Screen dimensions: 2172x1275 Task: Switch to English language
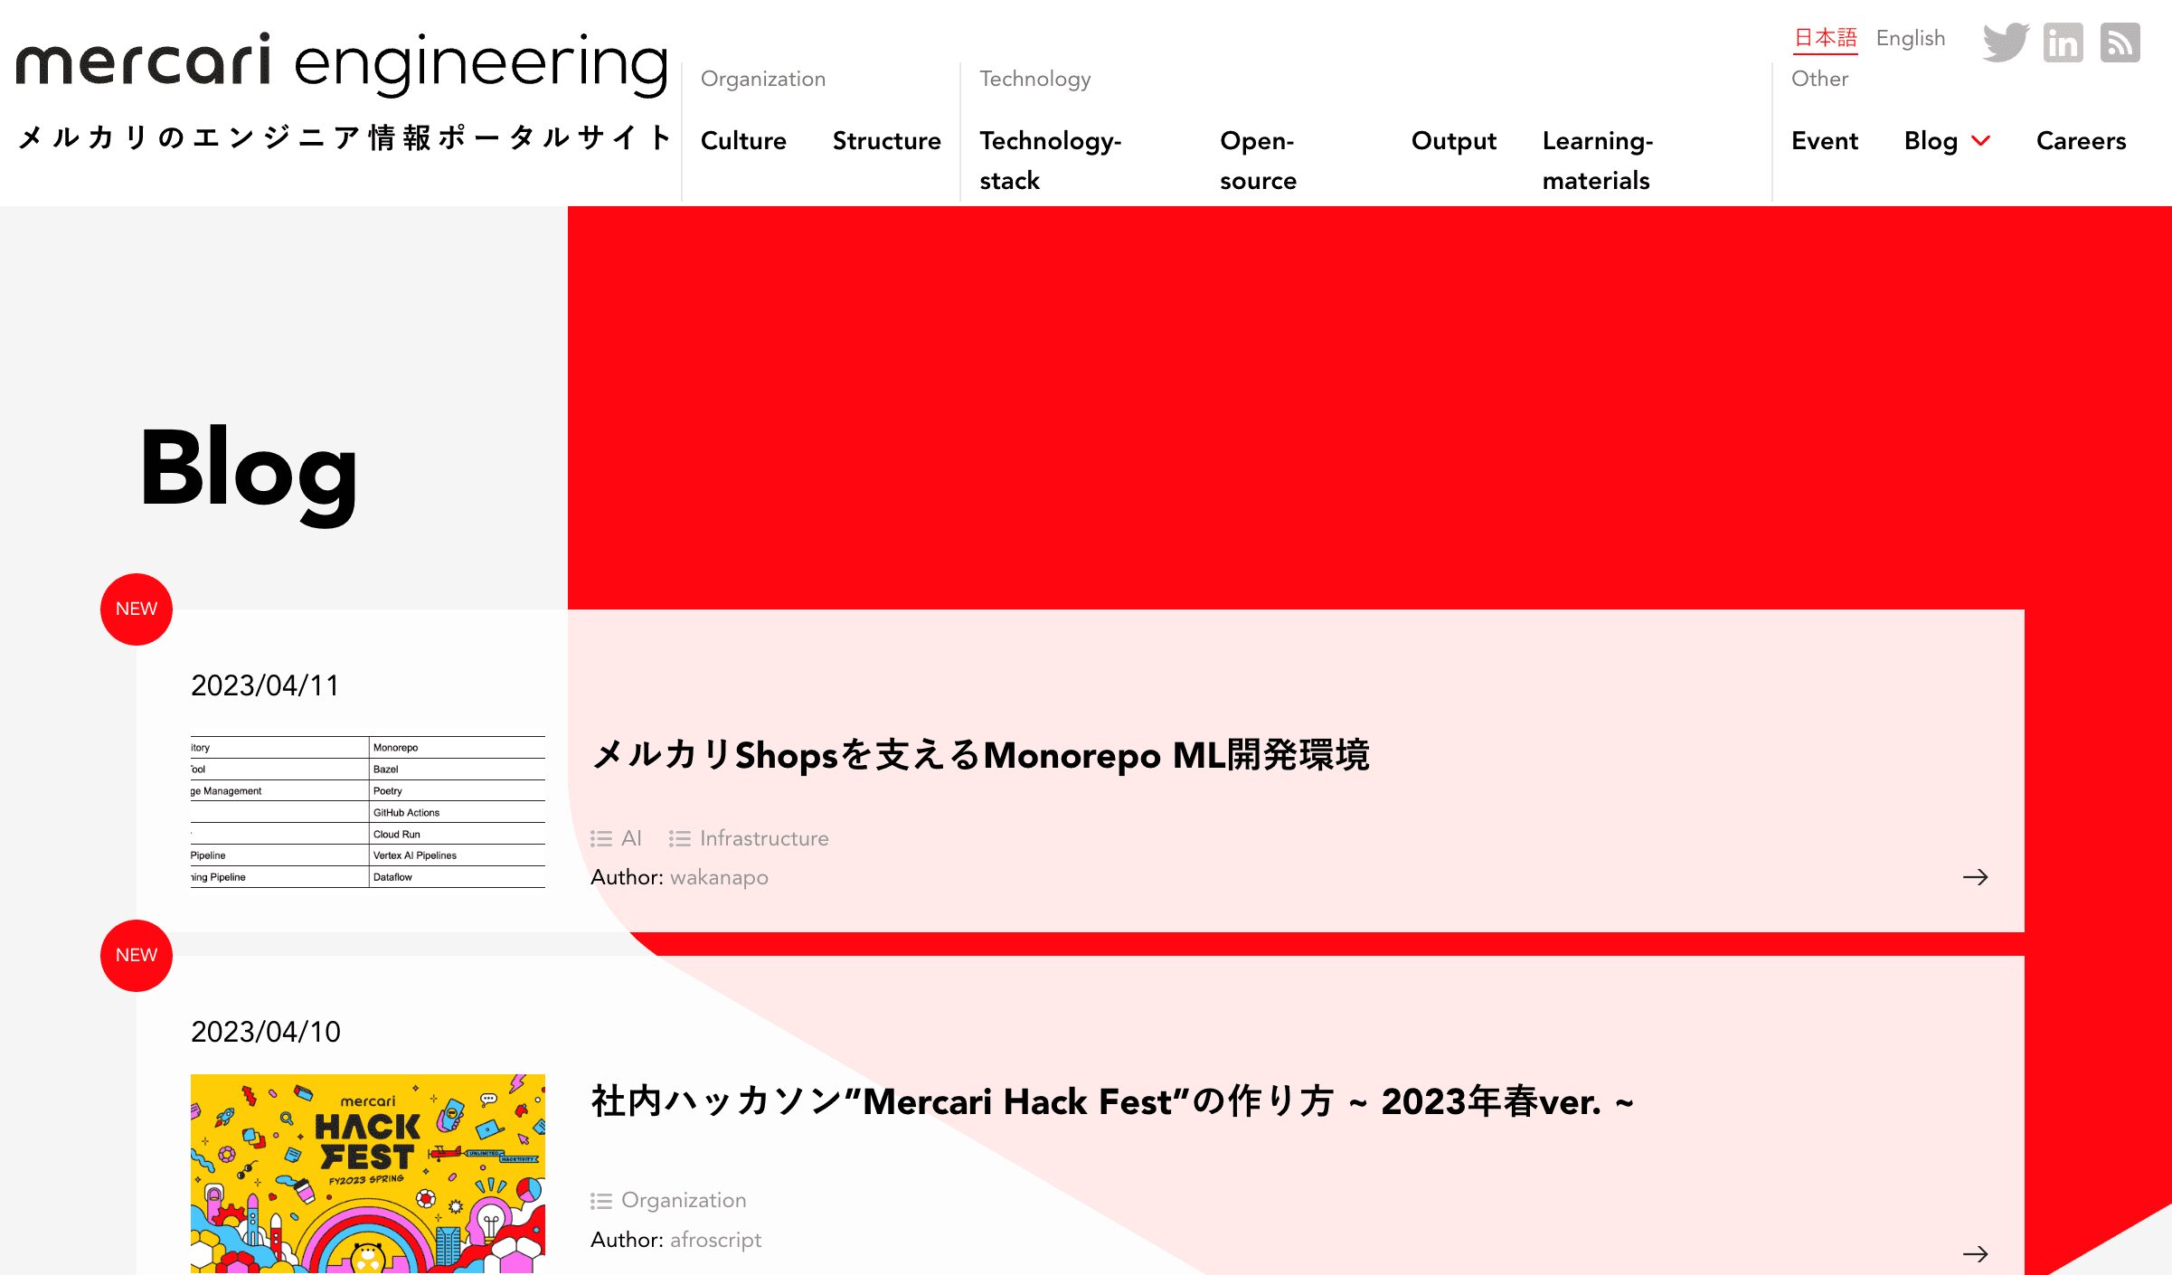[1910, 36]
